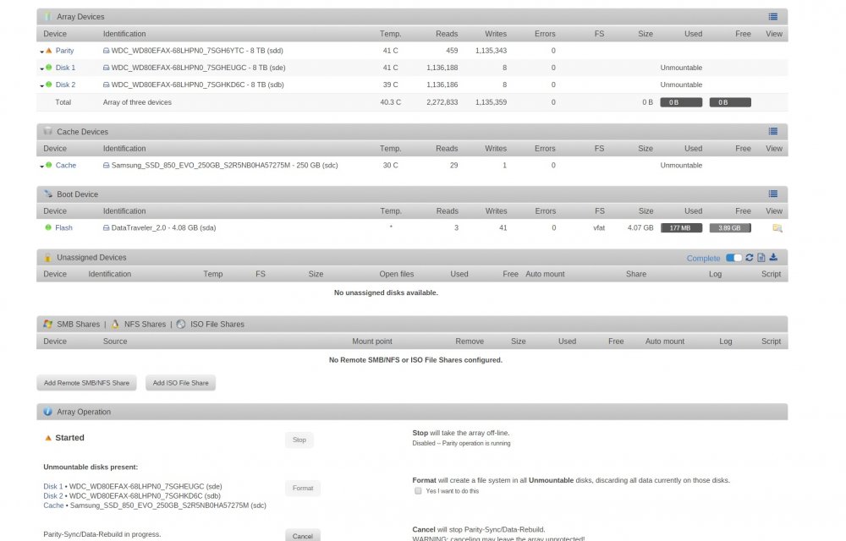Viewport: 846px width, 541px height.
Task: Open the Parity device link
Action: tap(64, 51)
